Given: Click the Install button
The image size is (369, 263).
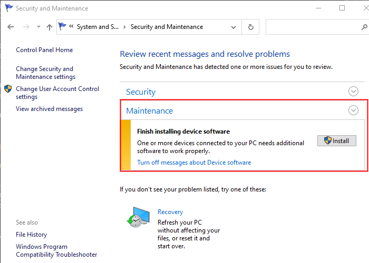Looking at the screenshot, I should click(x=336, y=140).
